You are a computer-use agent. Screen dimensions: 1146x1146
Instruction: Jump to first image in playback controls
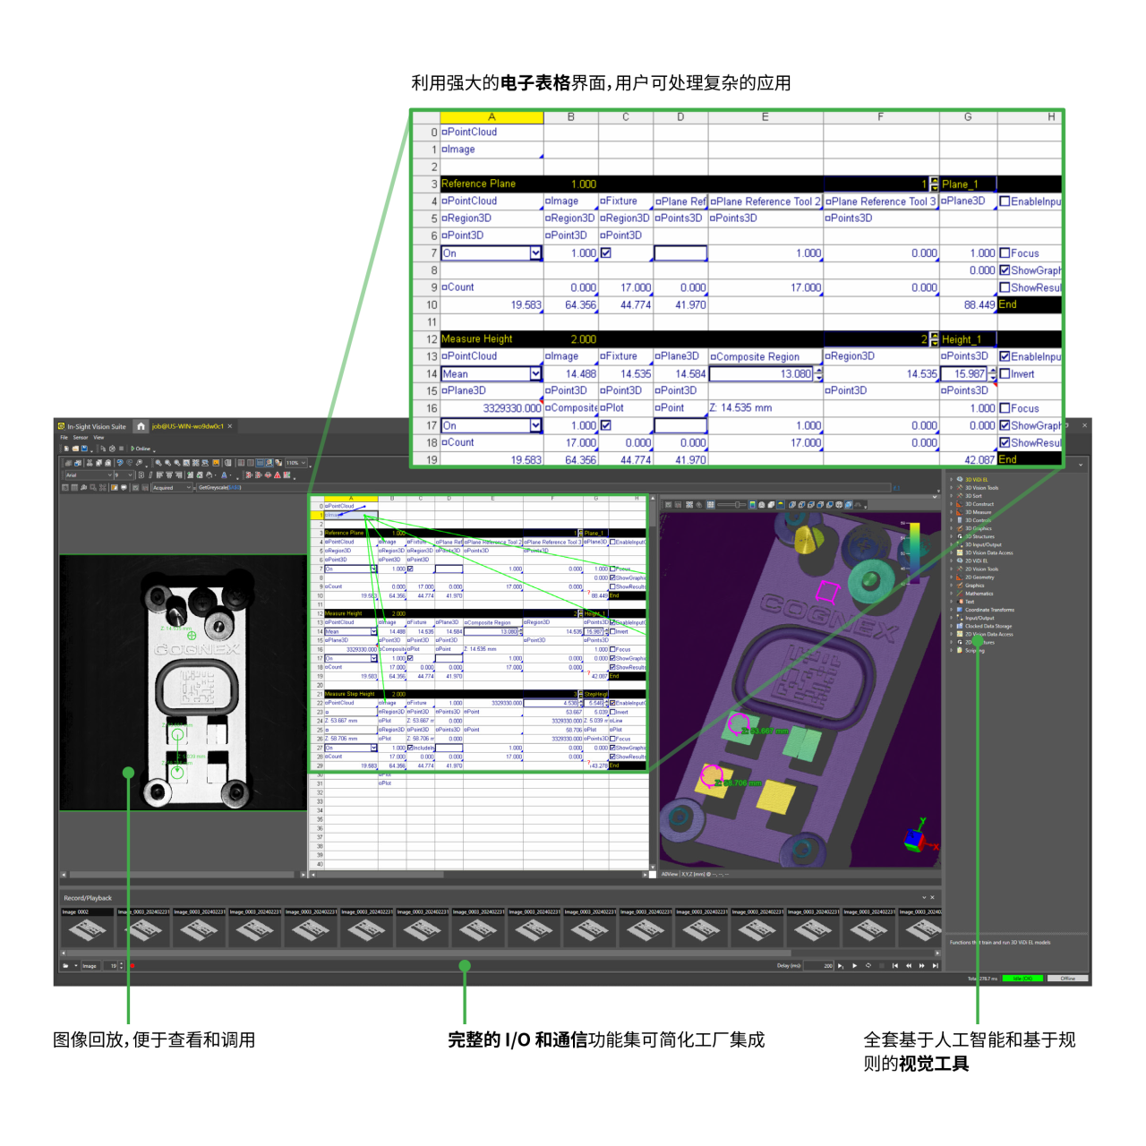tap(894, 966)
